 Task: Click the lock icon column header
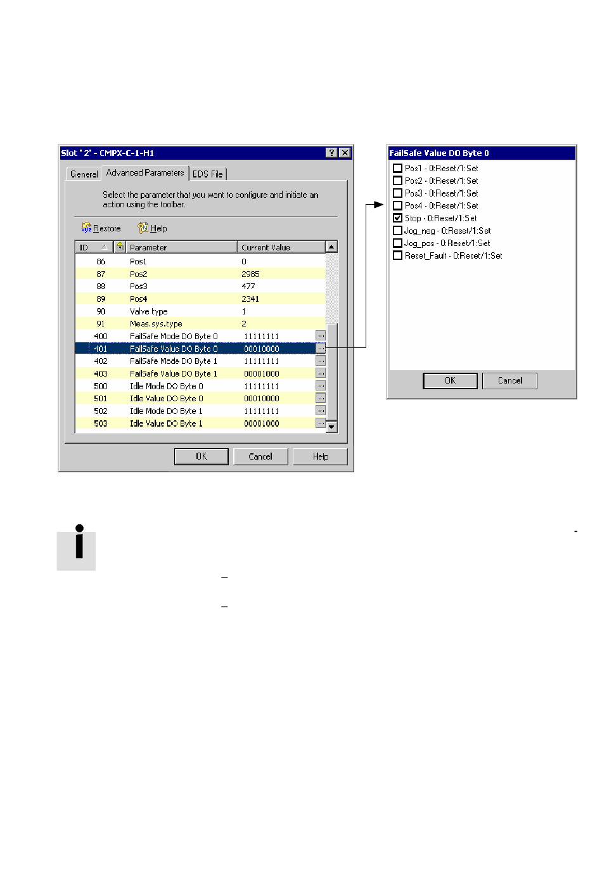120,247
